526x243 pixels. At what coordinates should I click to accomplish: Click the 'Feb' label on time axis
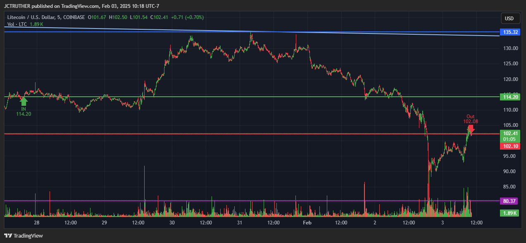click(x=307, y=223)
